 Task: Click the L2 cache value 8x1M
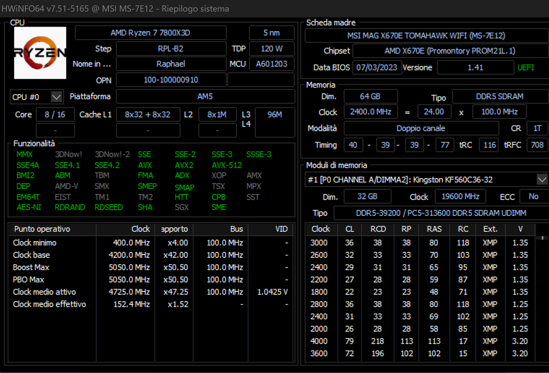coord(217,115)
